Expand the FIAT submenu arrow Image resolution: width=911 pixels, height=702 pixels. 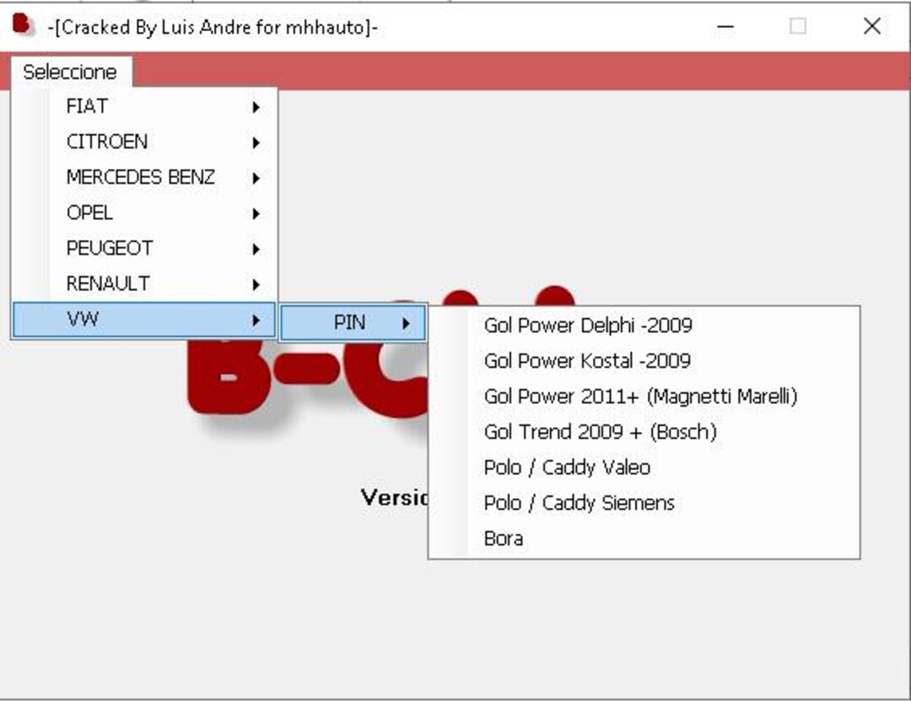point(256,107)
